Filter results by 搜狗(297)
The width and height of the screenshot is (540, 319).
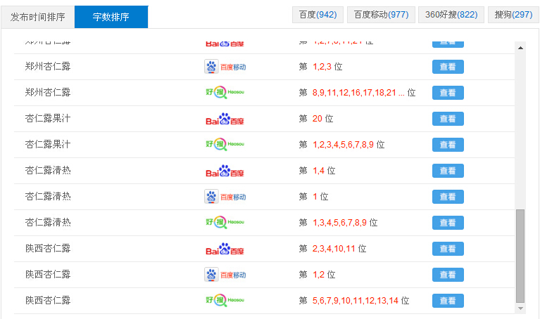[x=513, y=15]
